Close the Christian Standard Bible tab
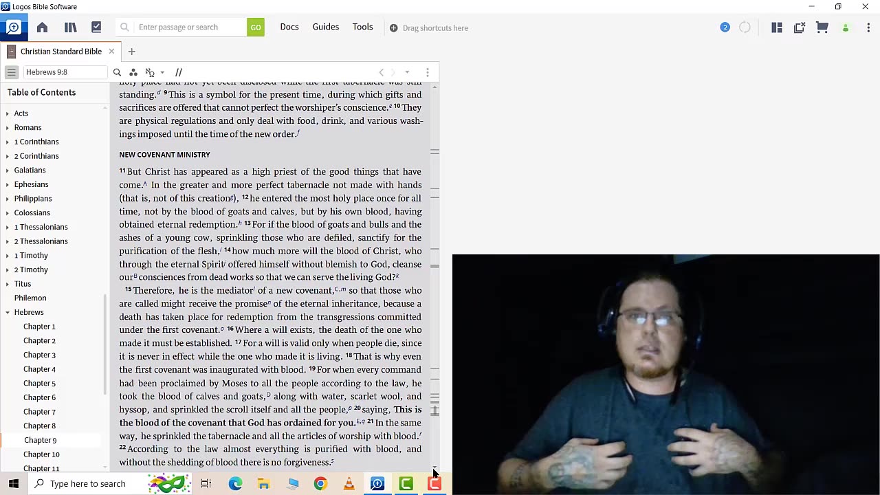The image size is (880, 495). click(x=111, y=52)
